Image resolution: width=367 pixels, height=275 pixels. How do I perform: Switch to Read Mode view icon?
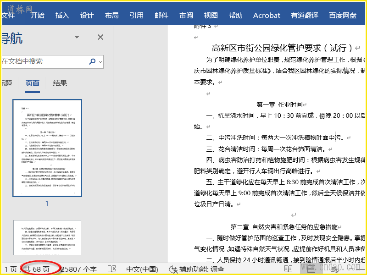(289, 269)
